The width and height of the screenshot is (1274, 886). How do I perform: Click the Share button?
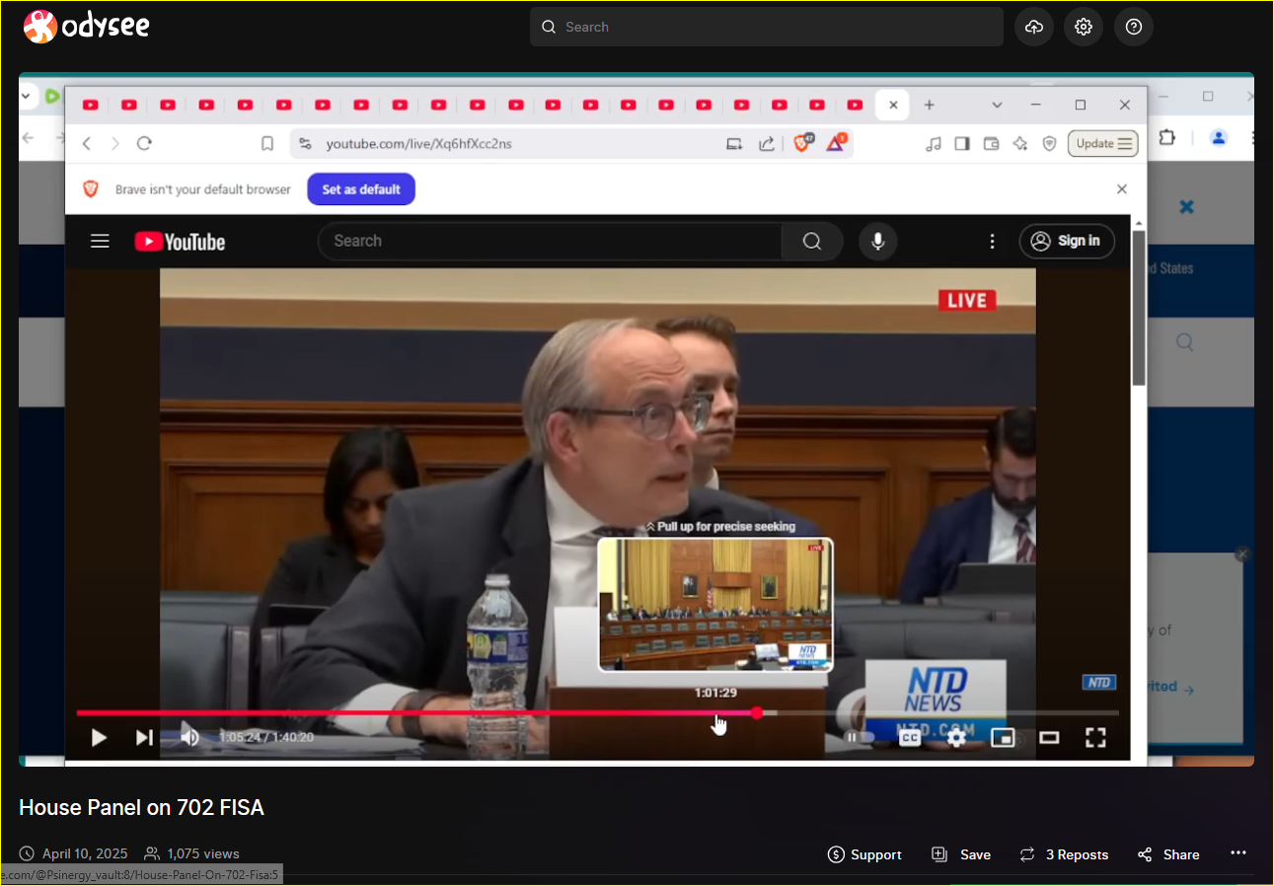(1168, 854)
